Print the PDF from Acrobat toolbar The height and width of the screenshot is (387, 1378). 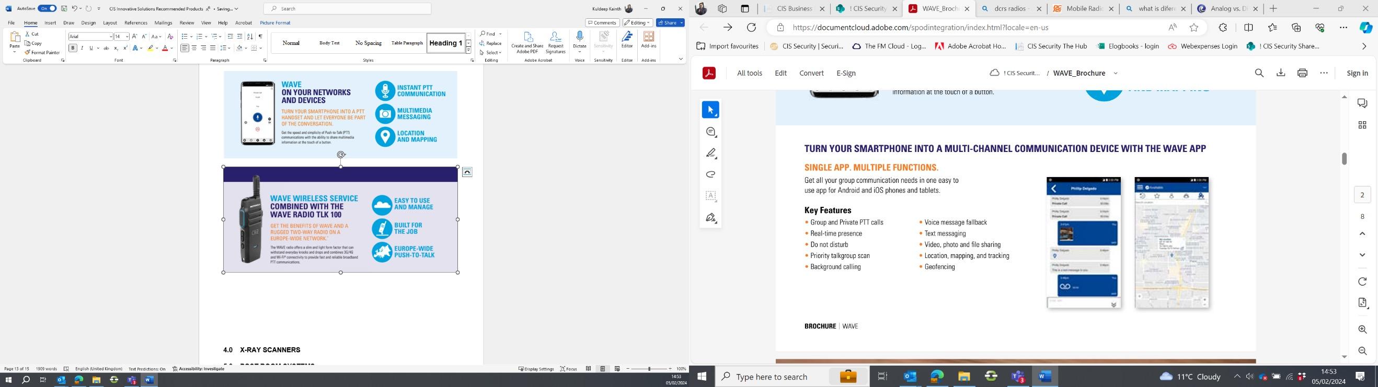pos(1302,73)
